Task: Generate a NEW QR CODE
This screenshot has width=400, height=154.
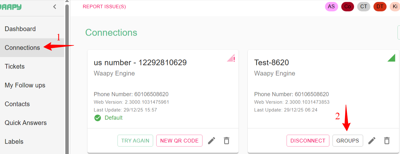Action: point(179,141)
